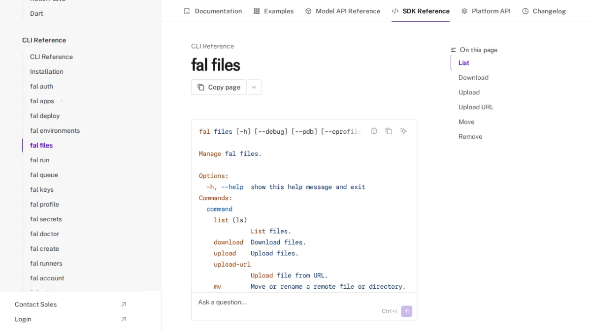This screenshot has height=332, width=591.
Task: Open CLI Reference sidebar page link
Action: [51, 57]
